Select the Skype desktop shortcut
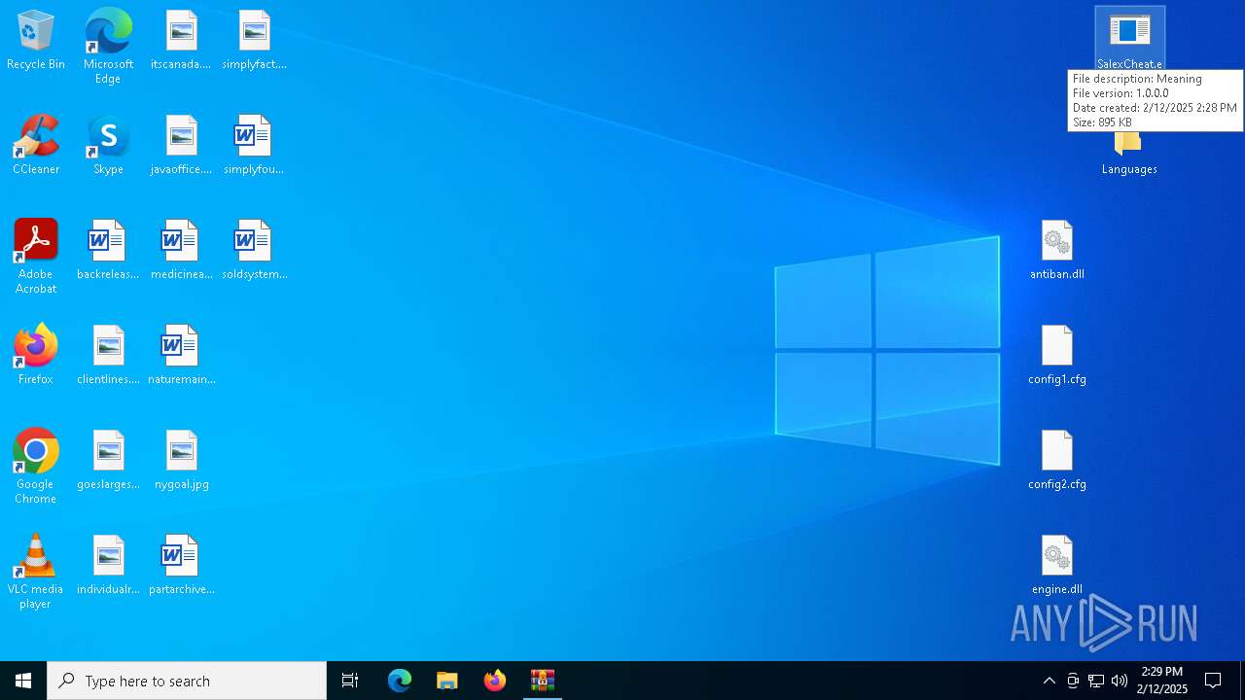The image size is (1245, 700). 108,146
